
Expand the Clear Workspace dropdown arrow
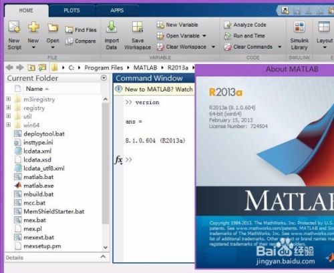pyautogui.click(x=213, y=47)
